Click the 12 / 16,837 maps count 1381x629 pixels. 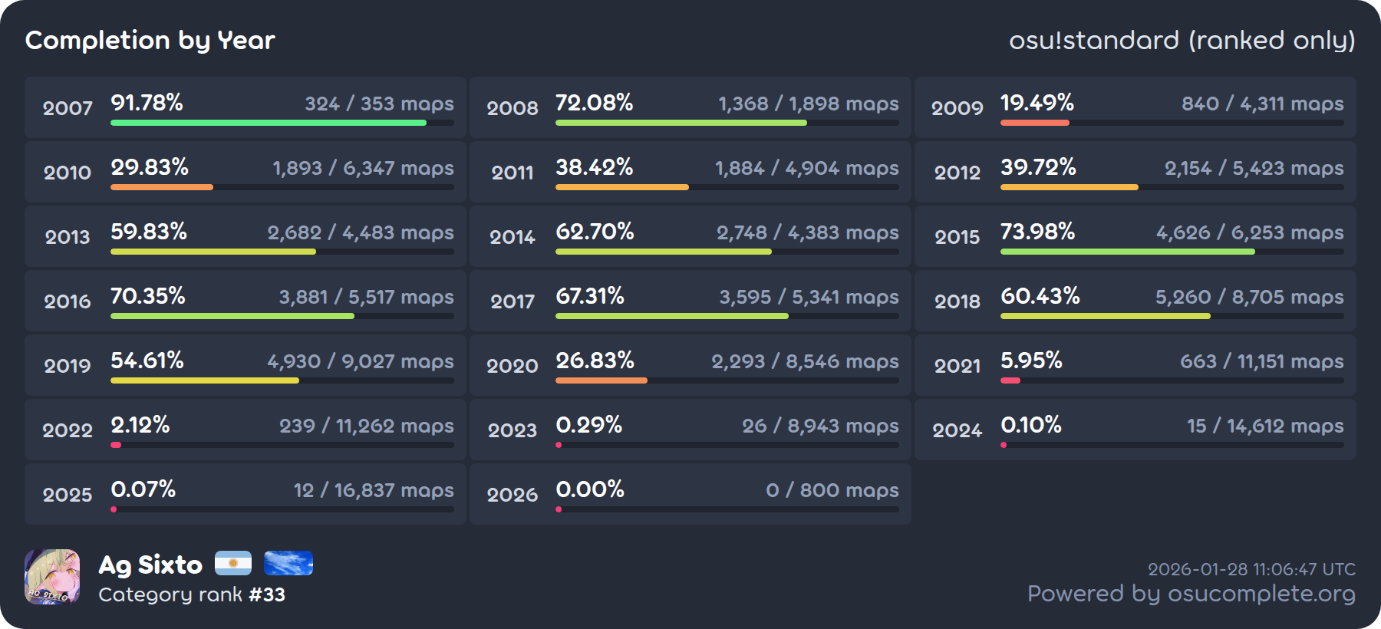tap(374, 490)
